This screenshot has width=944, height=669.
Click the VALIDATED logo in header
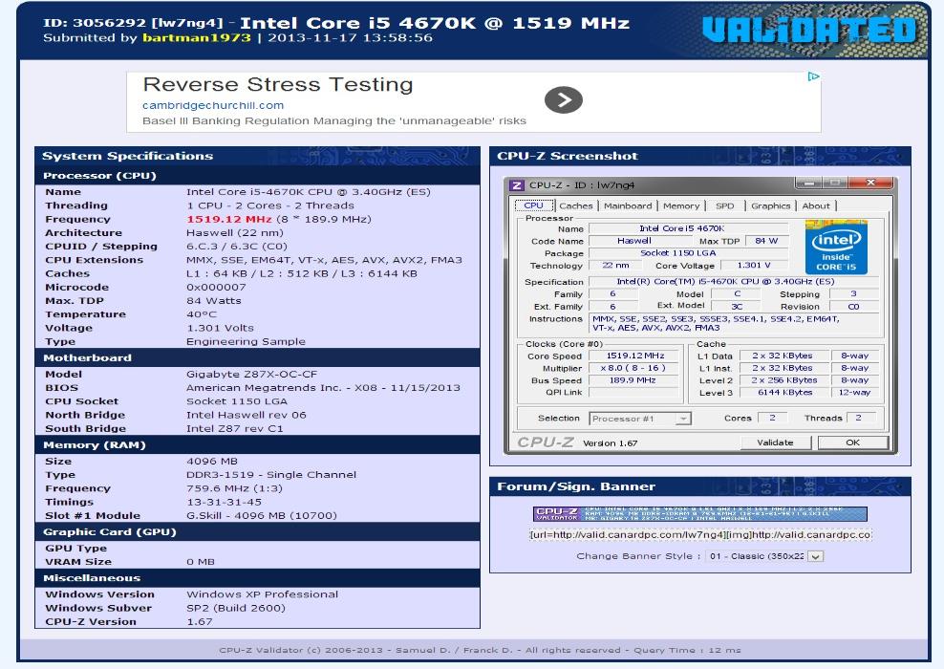(809, 30)
